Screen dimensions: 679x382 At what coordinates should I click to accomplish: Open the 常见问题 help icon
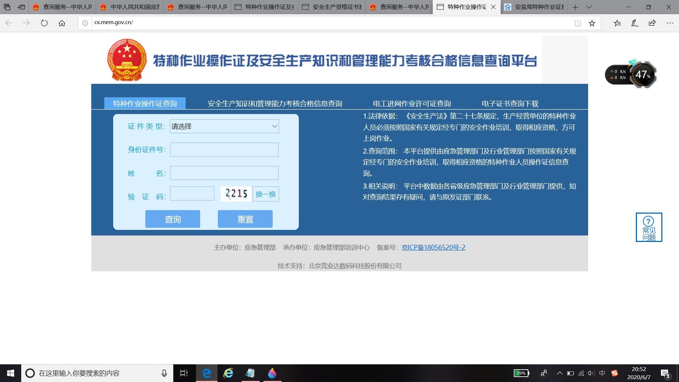(649, 227)
